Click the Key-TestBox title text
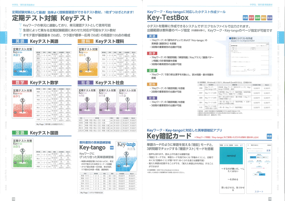 point(168,18)
